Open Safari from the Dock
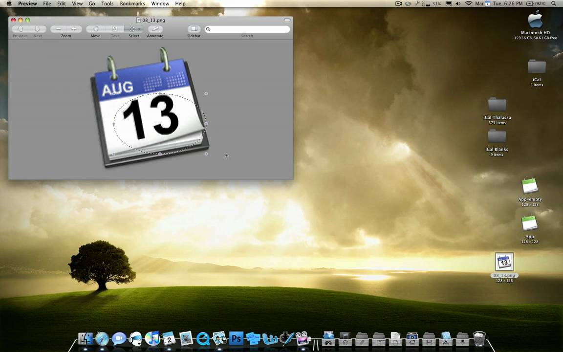Image resolution: width=563 pixels, height=352 pixels. pos(102,337)
